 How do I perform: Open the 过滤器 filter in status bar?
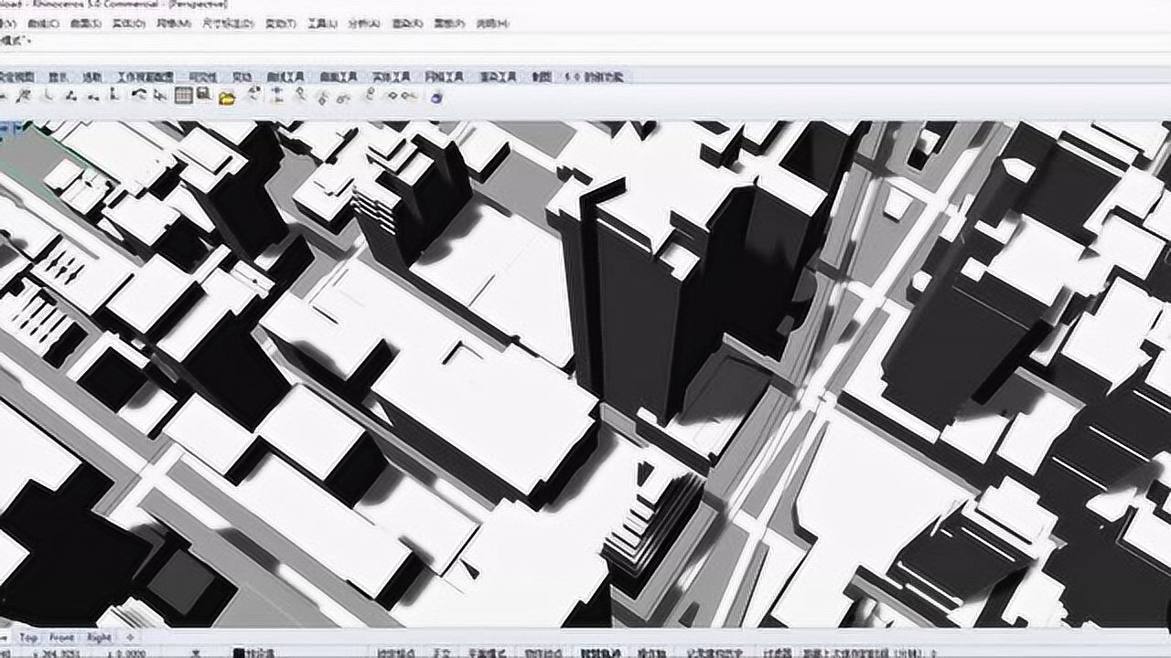pos(777,653)
